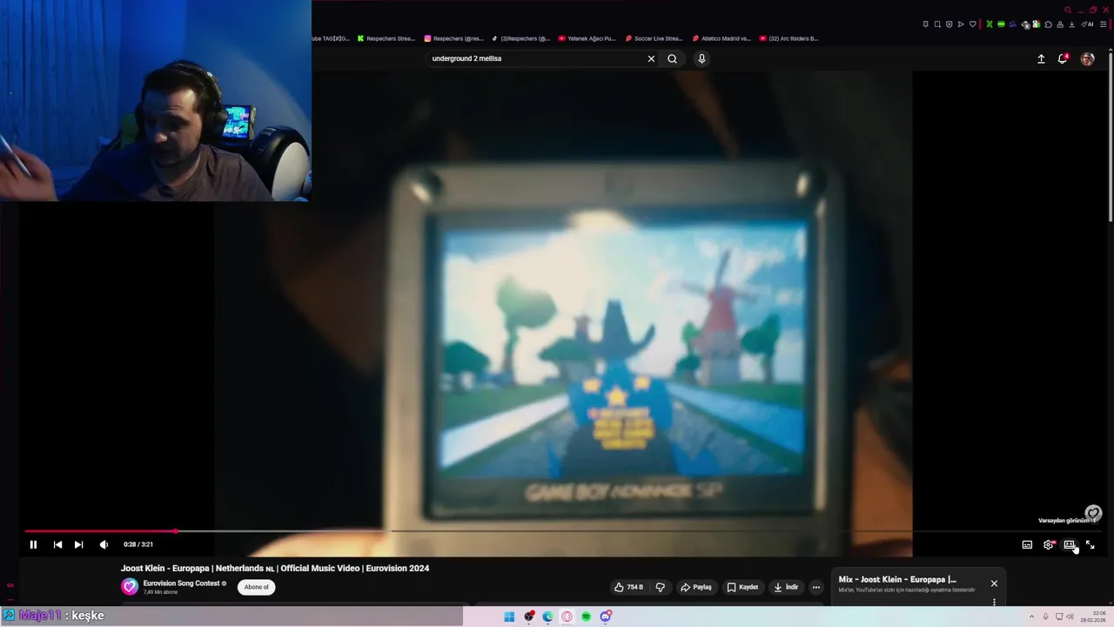Open Spotify from the taskbar
The width and height of the screenshot is (1114, 627).
586,617
